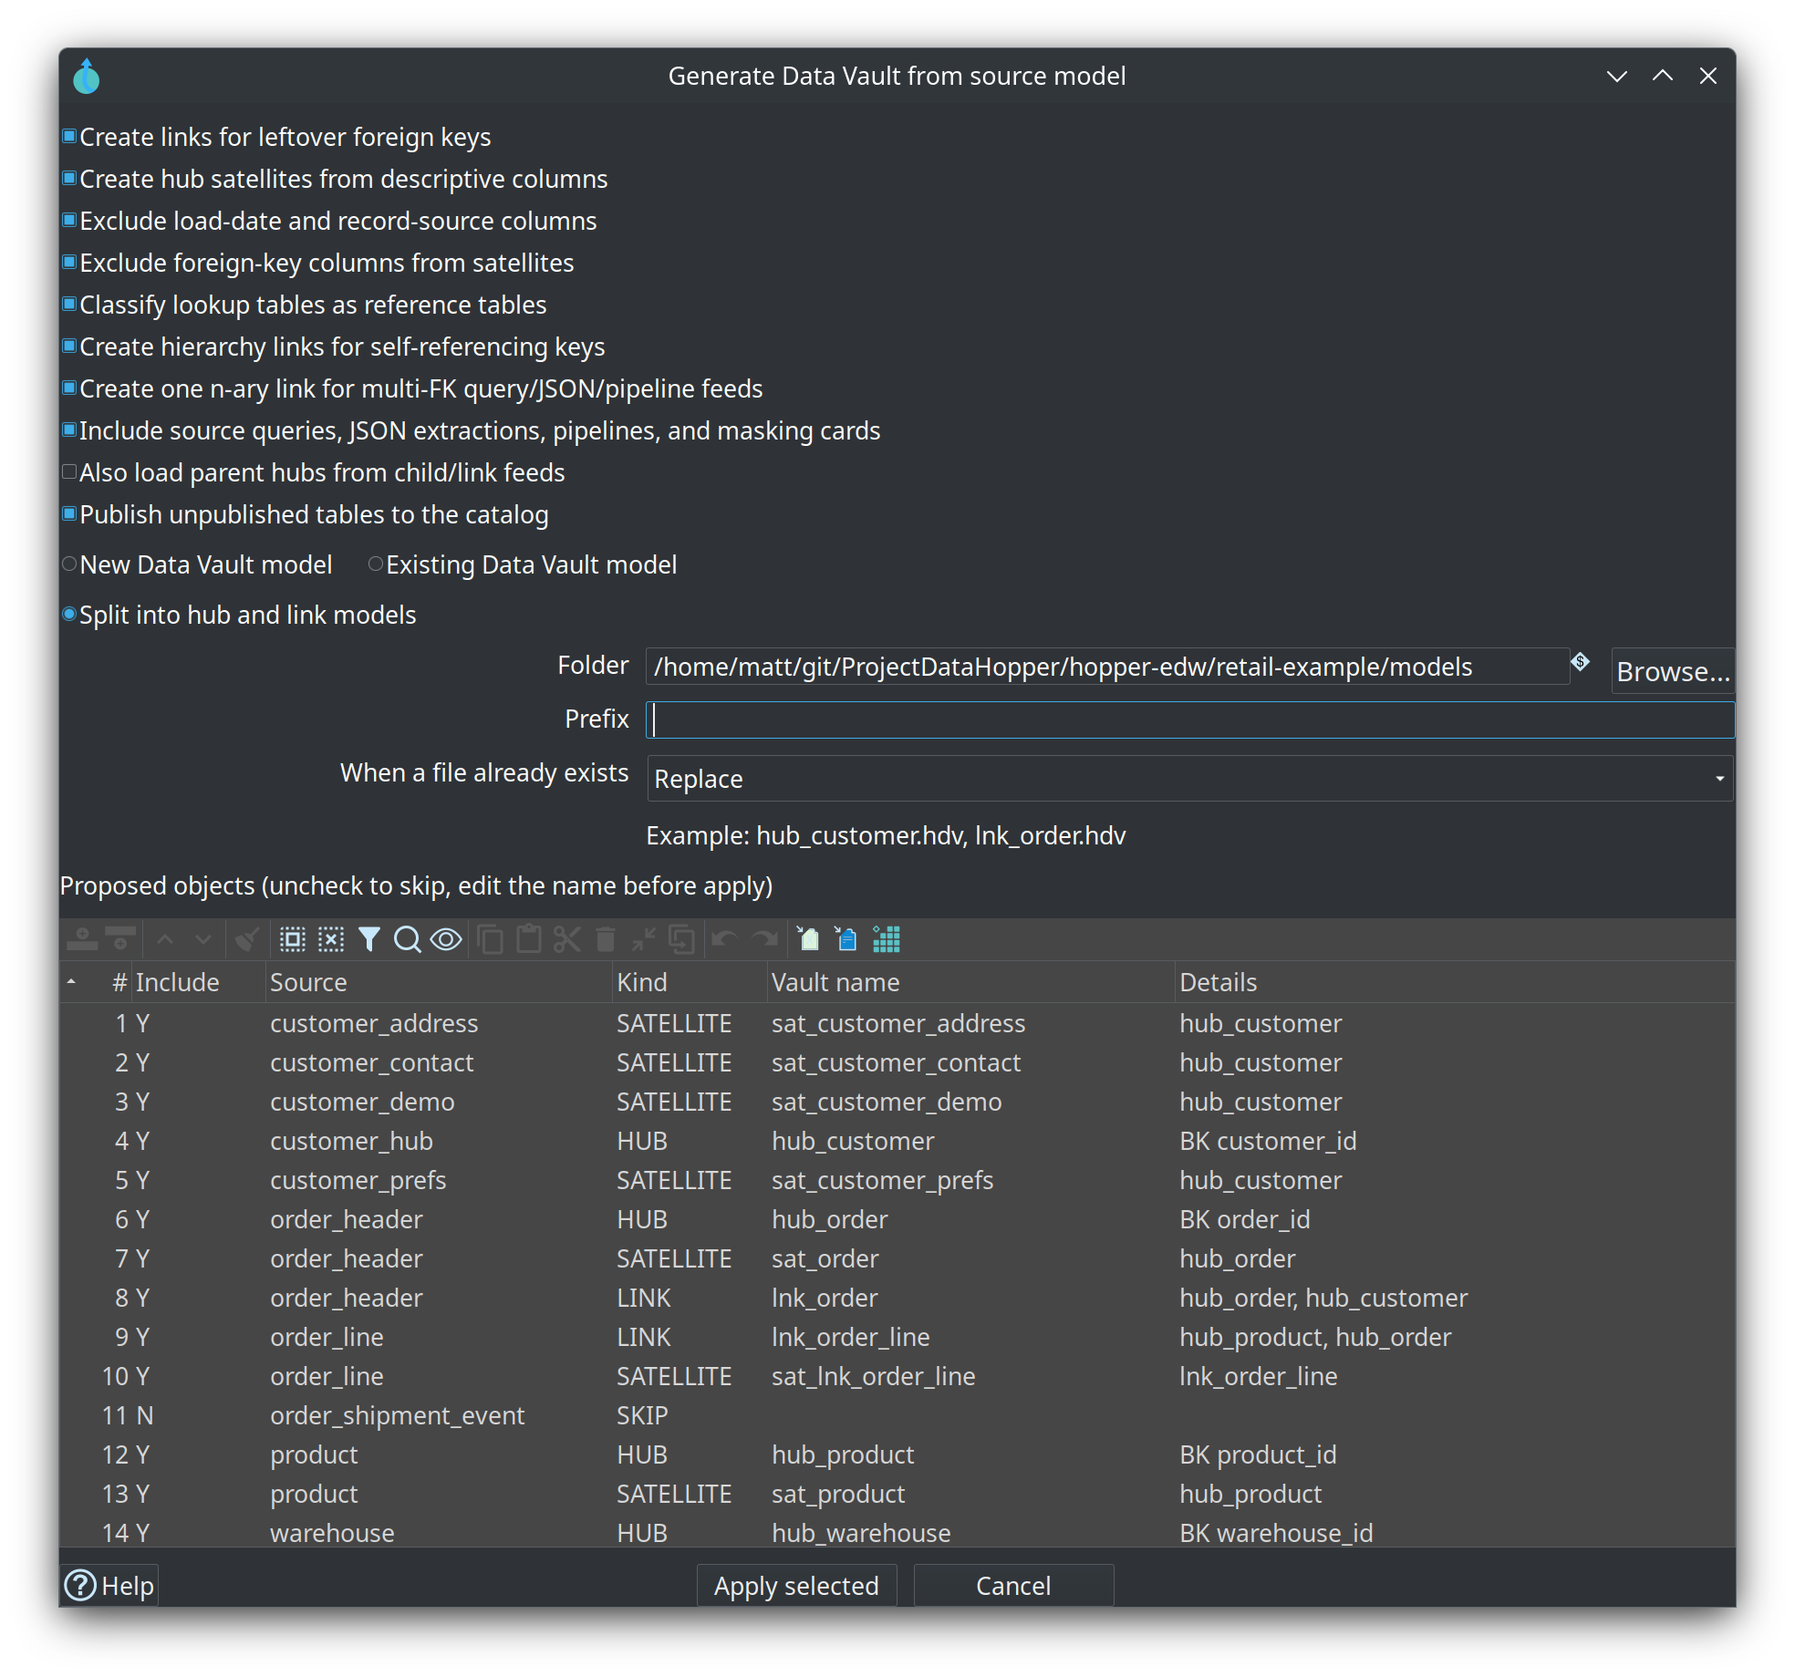Click the undo arrow icon
Screen dimensions: 1795x1677
725,939
